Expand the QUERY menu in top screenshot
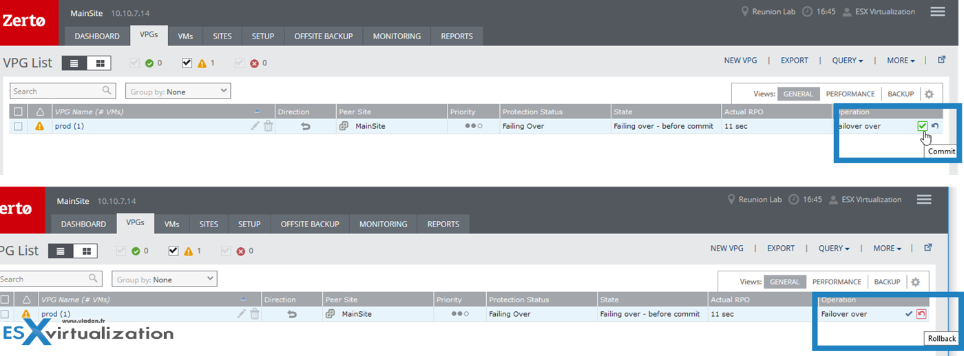The image size is (964, 356). click(x=848, y=61)
